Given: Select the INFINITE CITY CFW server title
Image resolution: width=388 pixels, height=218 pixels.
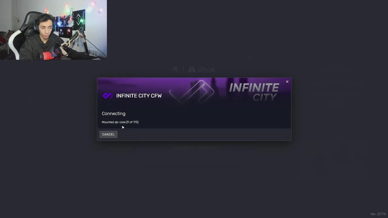Looking at the screenshot, I should pyautogui.click(x=139, y=96).
